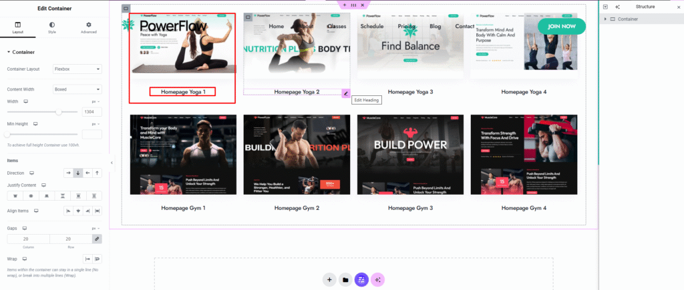Click the link gaps values icon

[x=97, y=239]
